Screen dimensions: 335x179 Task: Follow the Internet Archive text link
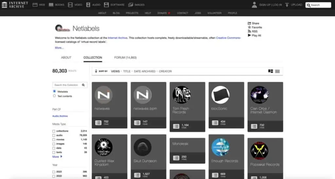point(117,38)
